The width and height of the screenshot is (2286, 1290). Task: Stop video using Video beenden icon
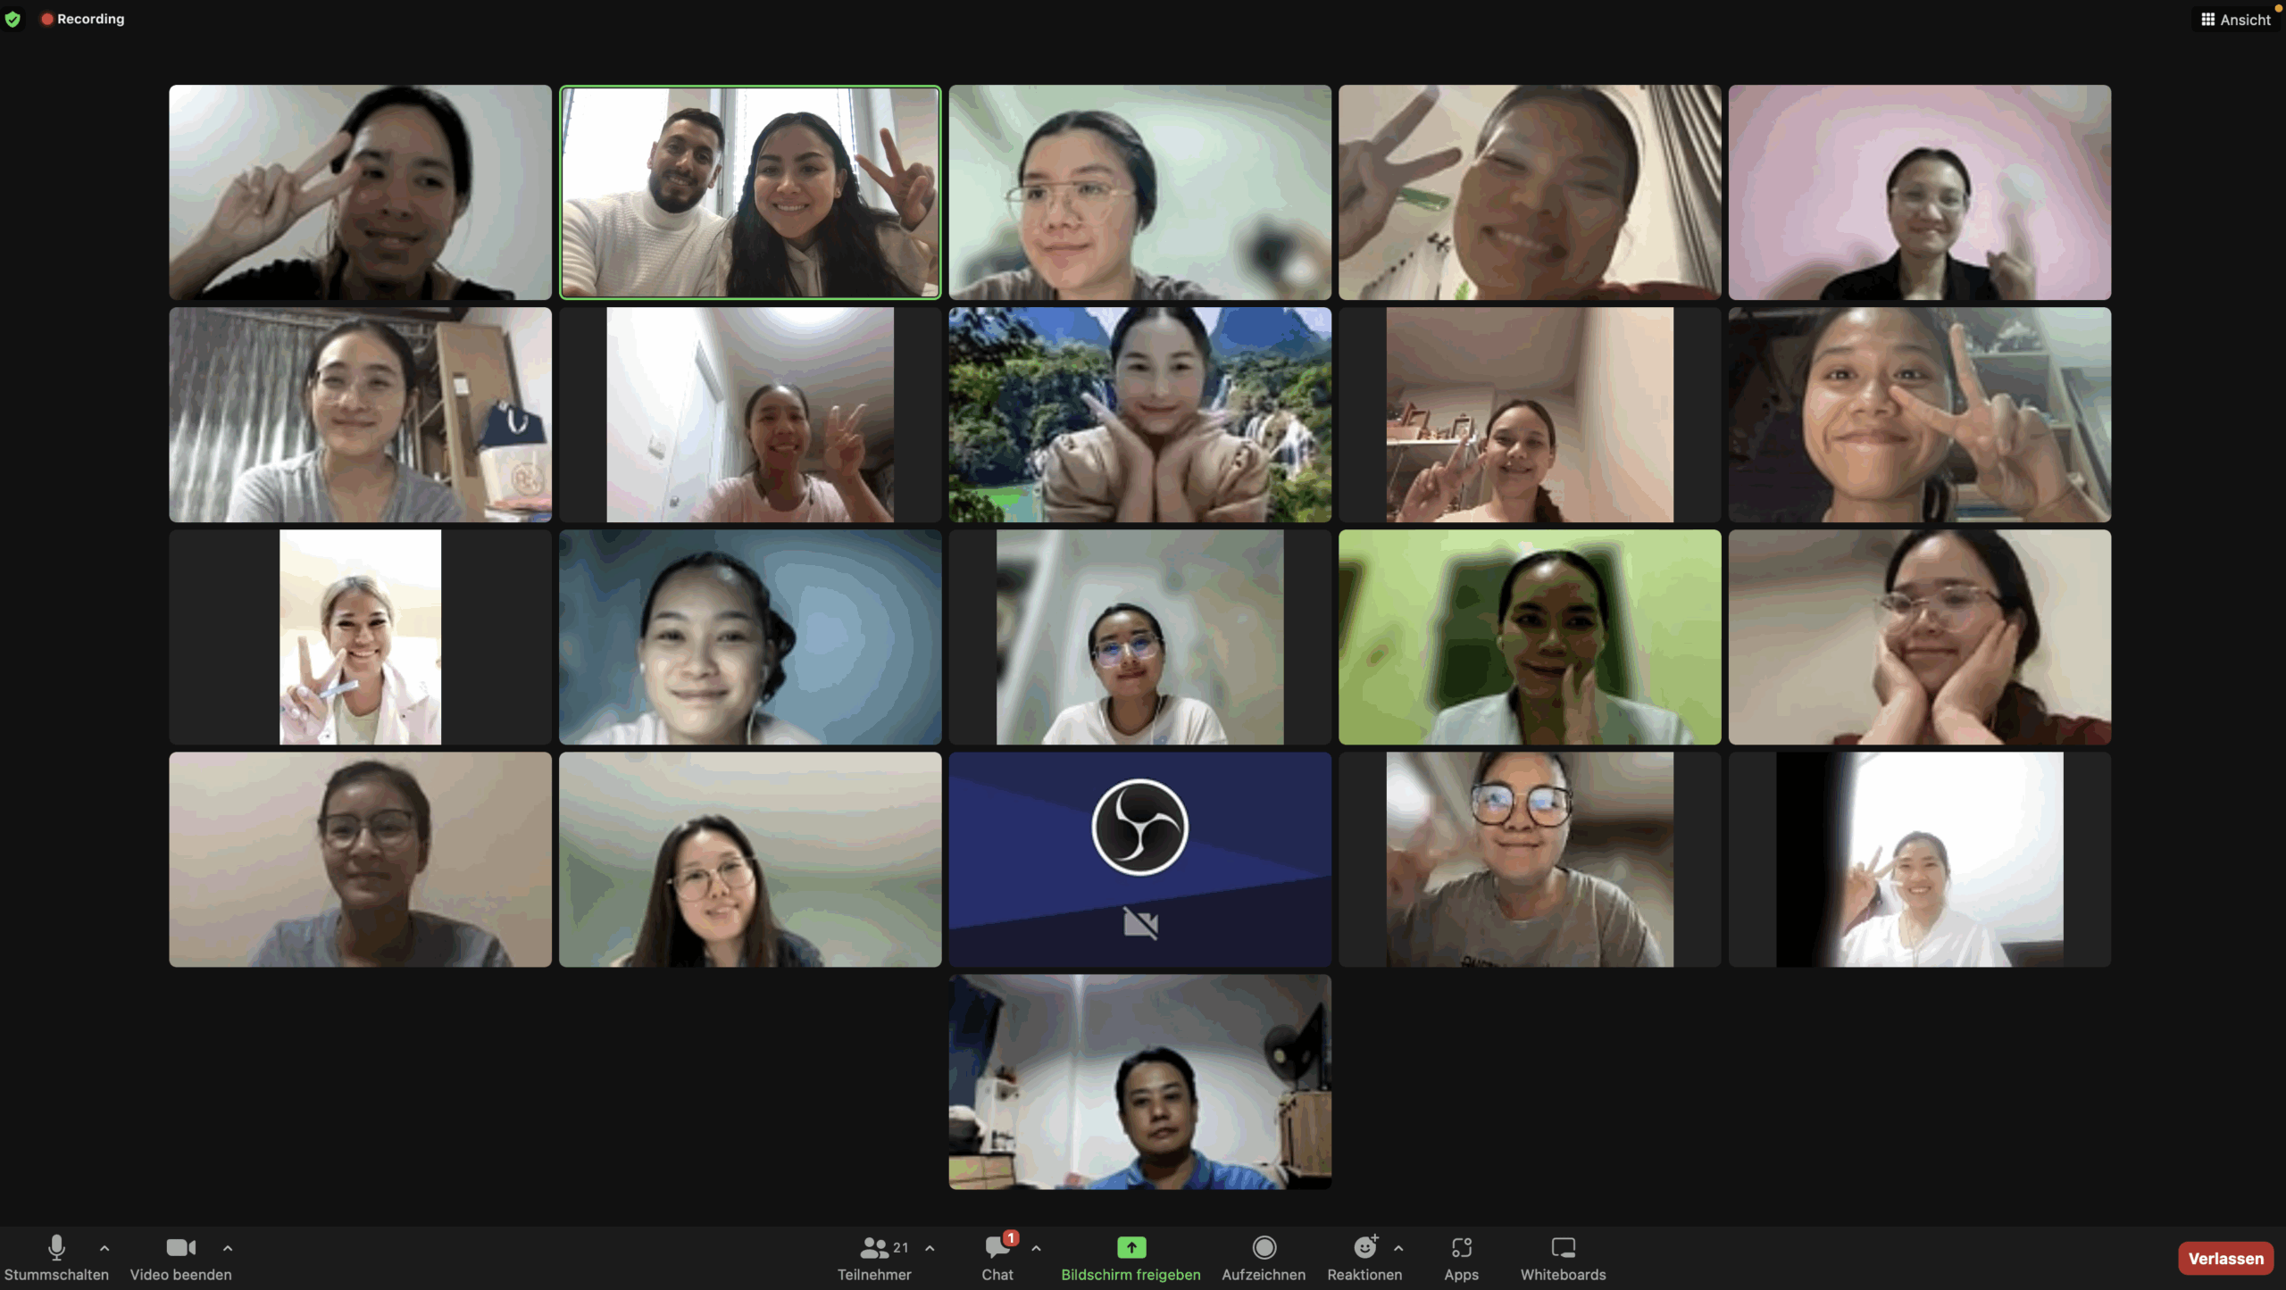[x=180, y=1248]
